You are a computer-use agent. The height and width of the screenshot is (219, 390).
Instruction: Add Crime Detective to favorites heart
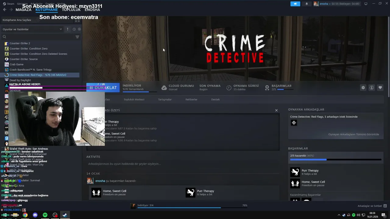[380, 88]
